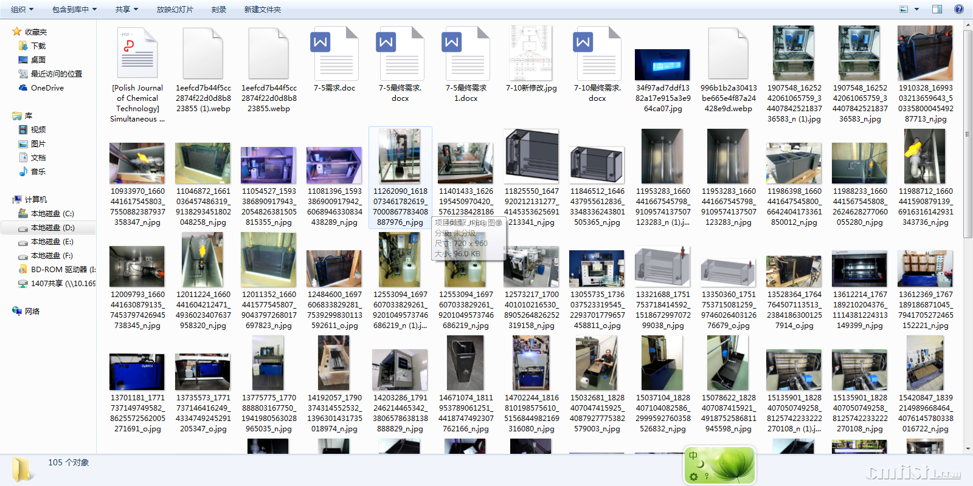Toggle the preview pane button
Image resolution: width=973 pixels, height=486 pixels.
point(937,9)
